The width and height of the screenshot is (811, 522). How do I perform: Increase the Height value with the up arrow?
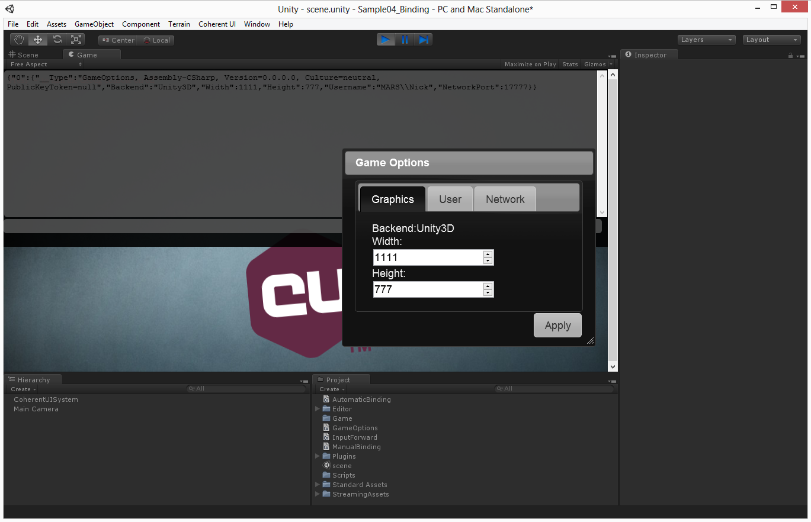[488, 286]
